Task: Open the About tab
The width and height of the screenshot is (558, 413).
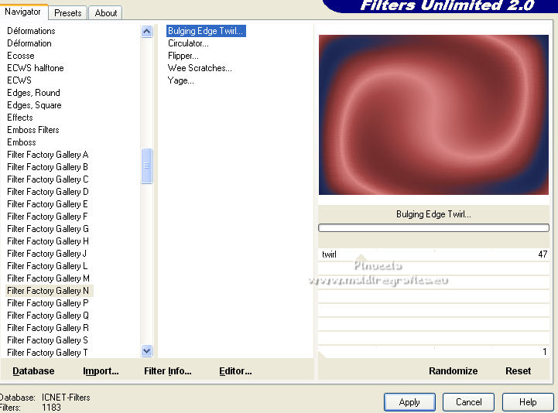Action: pyautogui.click(x=106, y=13)
